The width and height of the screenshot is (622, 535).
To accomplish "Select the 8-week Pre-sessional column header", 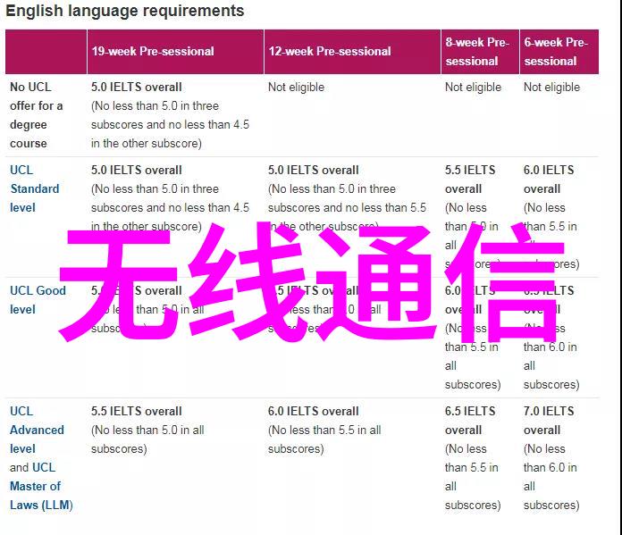I will [x=480, y=52].
